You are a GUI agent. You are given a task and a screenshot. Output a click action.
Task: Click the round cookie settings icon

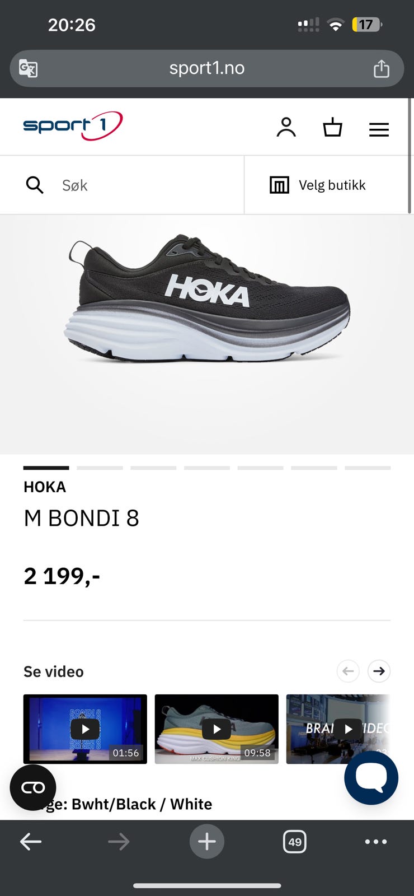click(33, 787)
